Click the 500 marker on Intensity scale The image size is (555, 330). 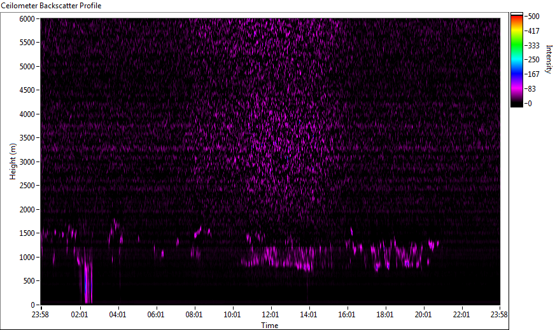point(533,17)
